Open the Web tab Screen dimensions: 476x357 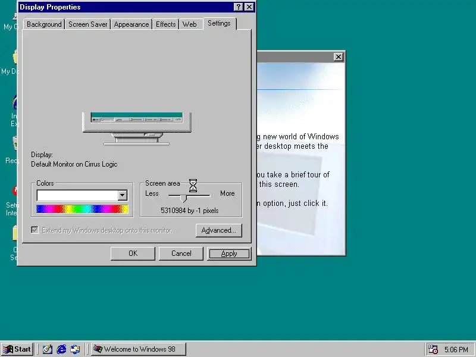click(x=190, y=24)
